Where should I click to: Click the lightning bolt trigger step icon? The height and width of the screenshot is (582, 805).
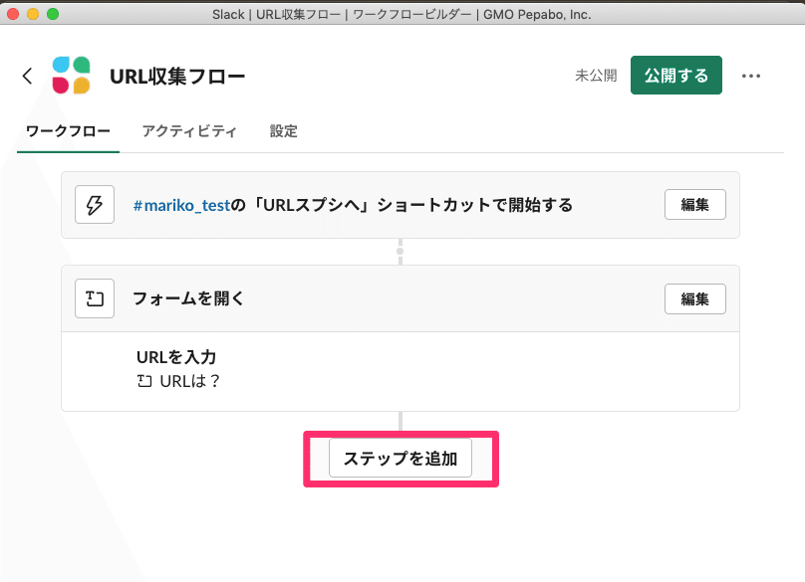pos(94,204)
